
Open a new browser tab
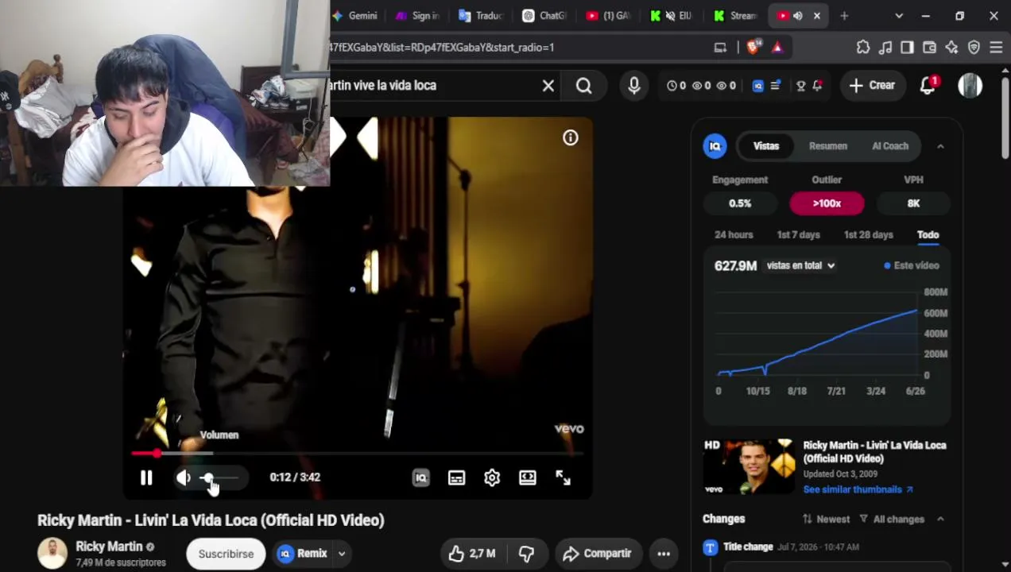click(844, 16)
